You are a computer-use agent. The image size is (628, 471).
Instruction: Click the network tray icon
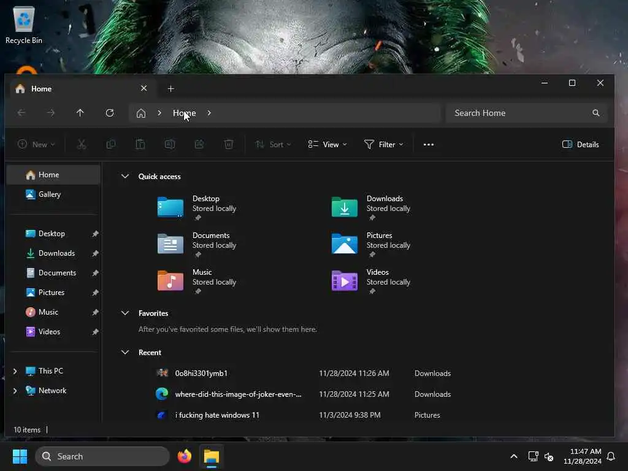click(x=533, y=456)
